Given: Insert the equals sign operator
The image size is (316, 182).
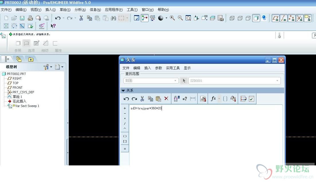Looking at the screenshot, I should [x=125, y=149].
